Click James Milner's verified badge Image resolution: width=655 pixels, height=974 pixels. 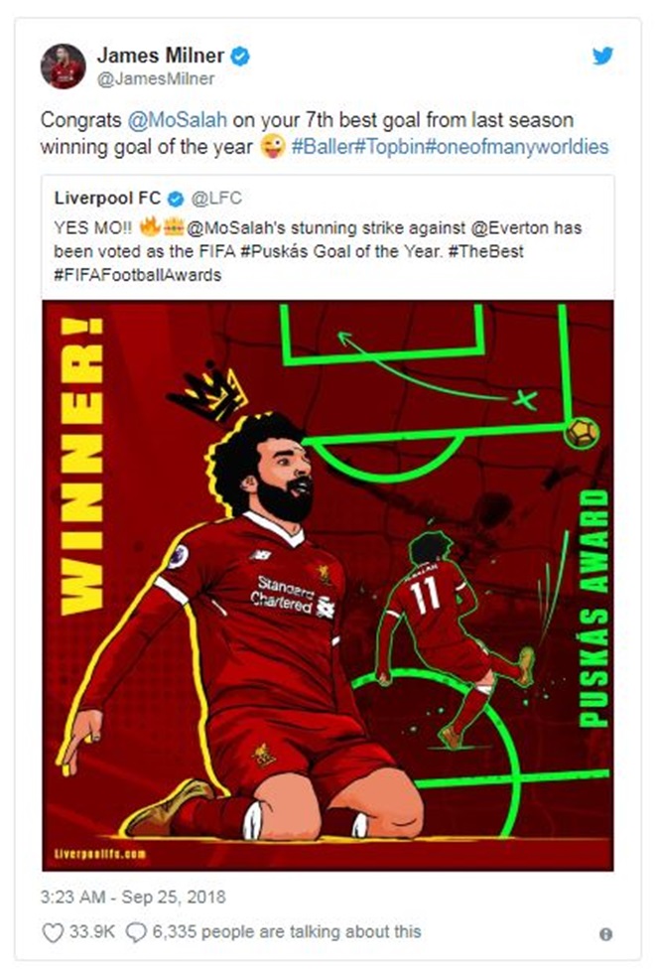pyautogui.click(x=240, y=57)
